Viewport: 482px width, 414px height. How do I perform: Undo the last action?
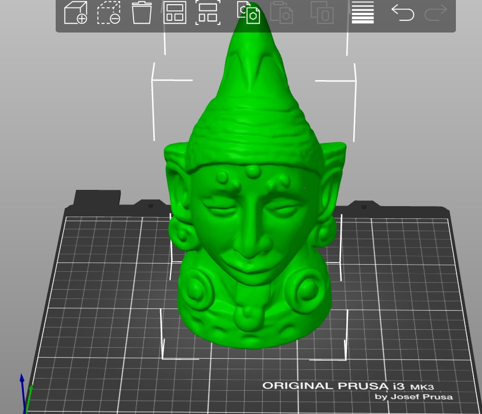pyautogui.click(x=403, y=13)
